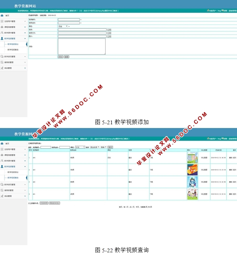Select 教学视频添加 submenu on the video-add page
Screen dimensions: 237x255
tap(13, 44)
